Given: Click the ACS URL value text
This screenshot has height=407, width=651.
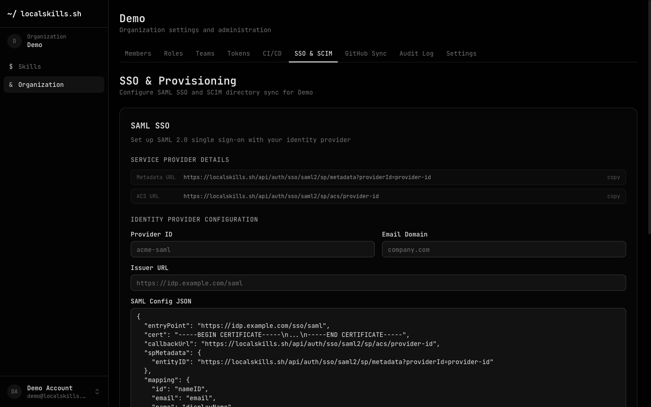Looking at the screenshot, I should click(281, 196).
